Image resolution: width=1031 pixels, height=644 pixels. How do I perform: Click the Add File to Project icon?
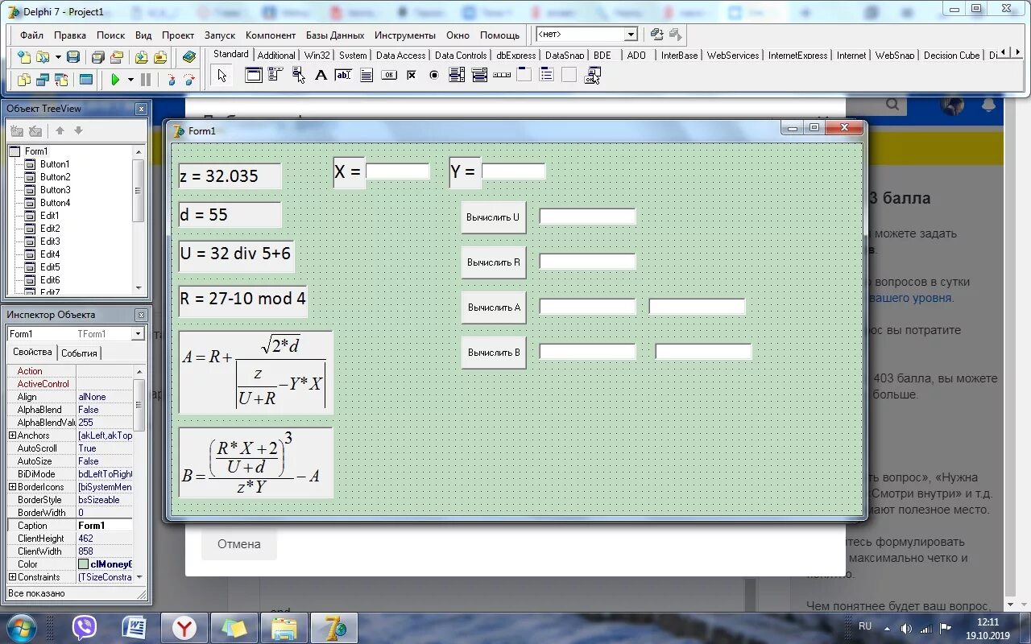click(141, 57)
